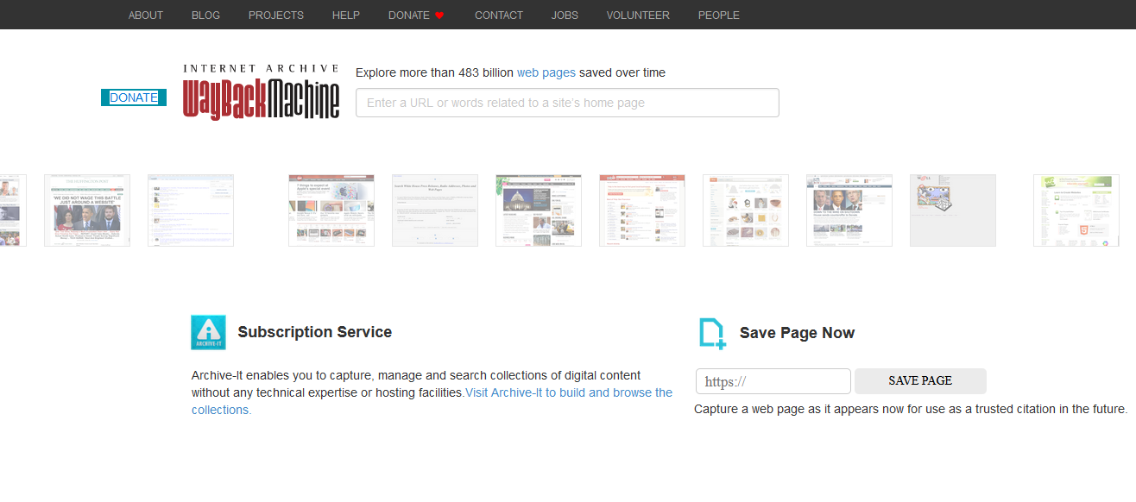Click the Subscription Service heading
The width and height of the screenshot is (1136, 502).
click(315, 332)
